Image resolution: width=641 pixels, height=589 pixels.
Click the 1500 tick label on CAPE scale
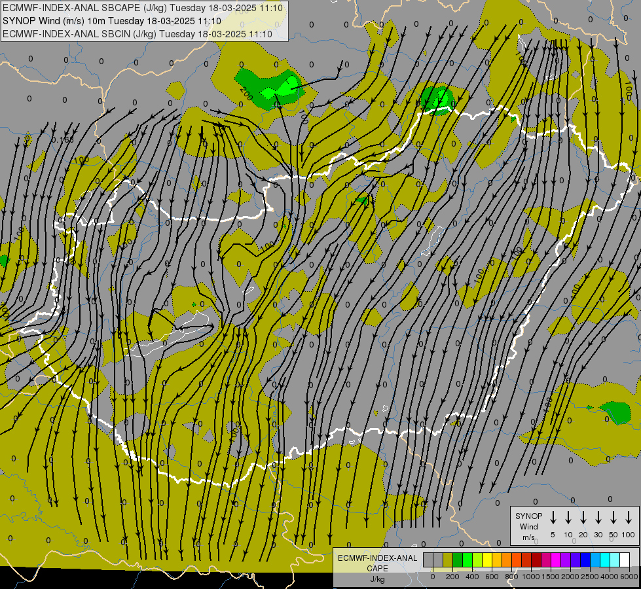[x=551, y=577]
